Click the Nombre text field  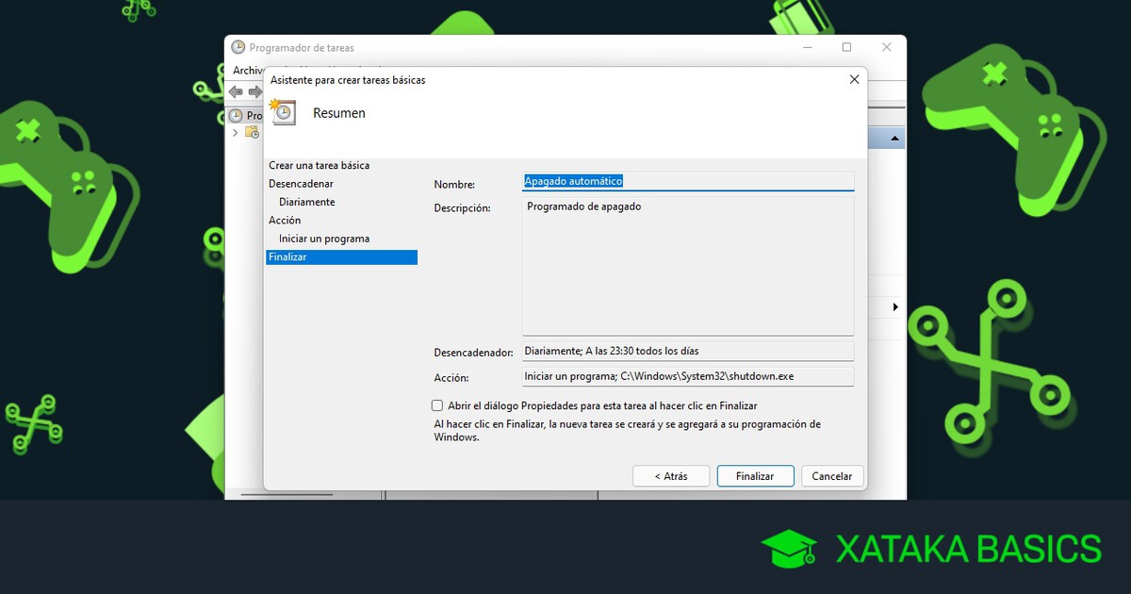pyautogui.click(x=687, y=181)
